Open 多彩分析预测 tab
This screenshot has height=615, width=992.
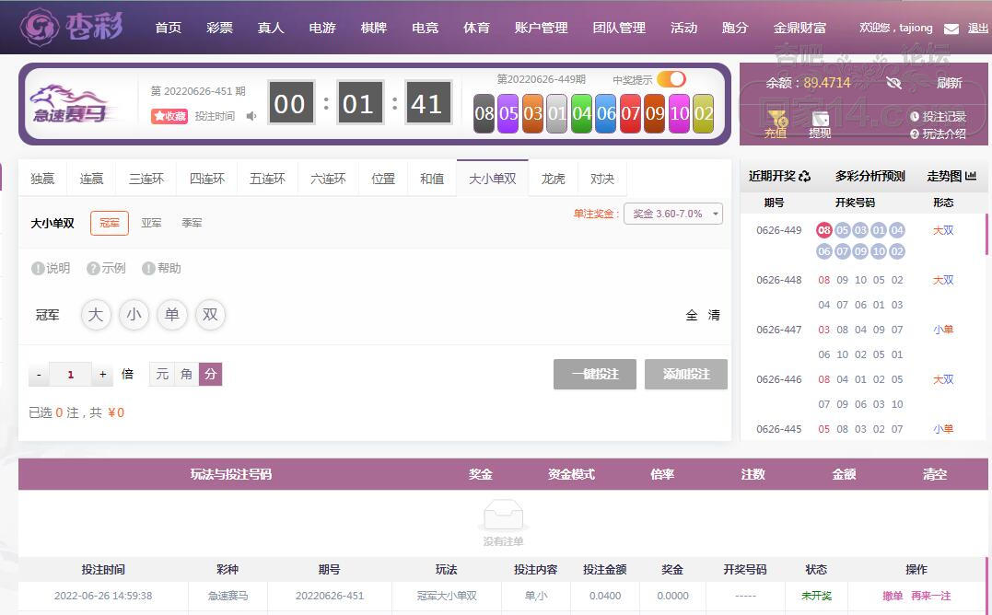[x=869, y=177]
